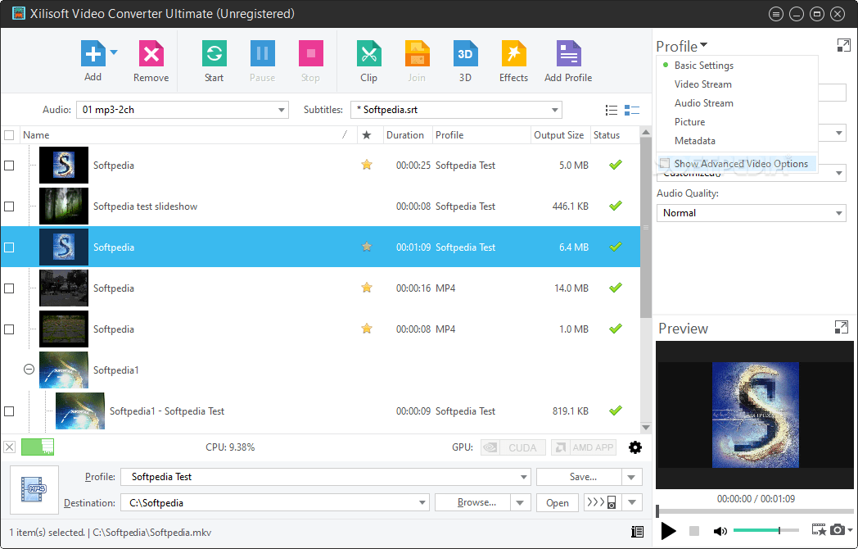The width and height of the screenshot is (858, 549).
Task: Open the destination folder with Open button
Action: coord(557,502)
